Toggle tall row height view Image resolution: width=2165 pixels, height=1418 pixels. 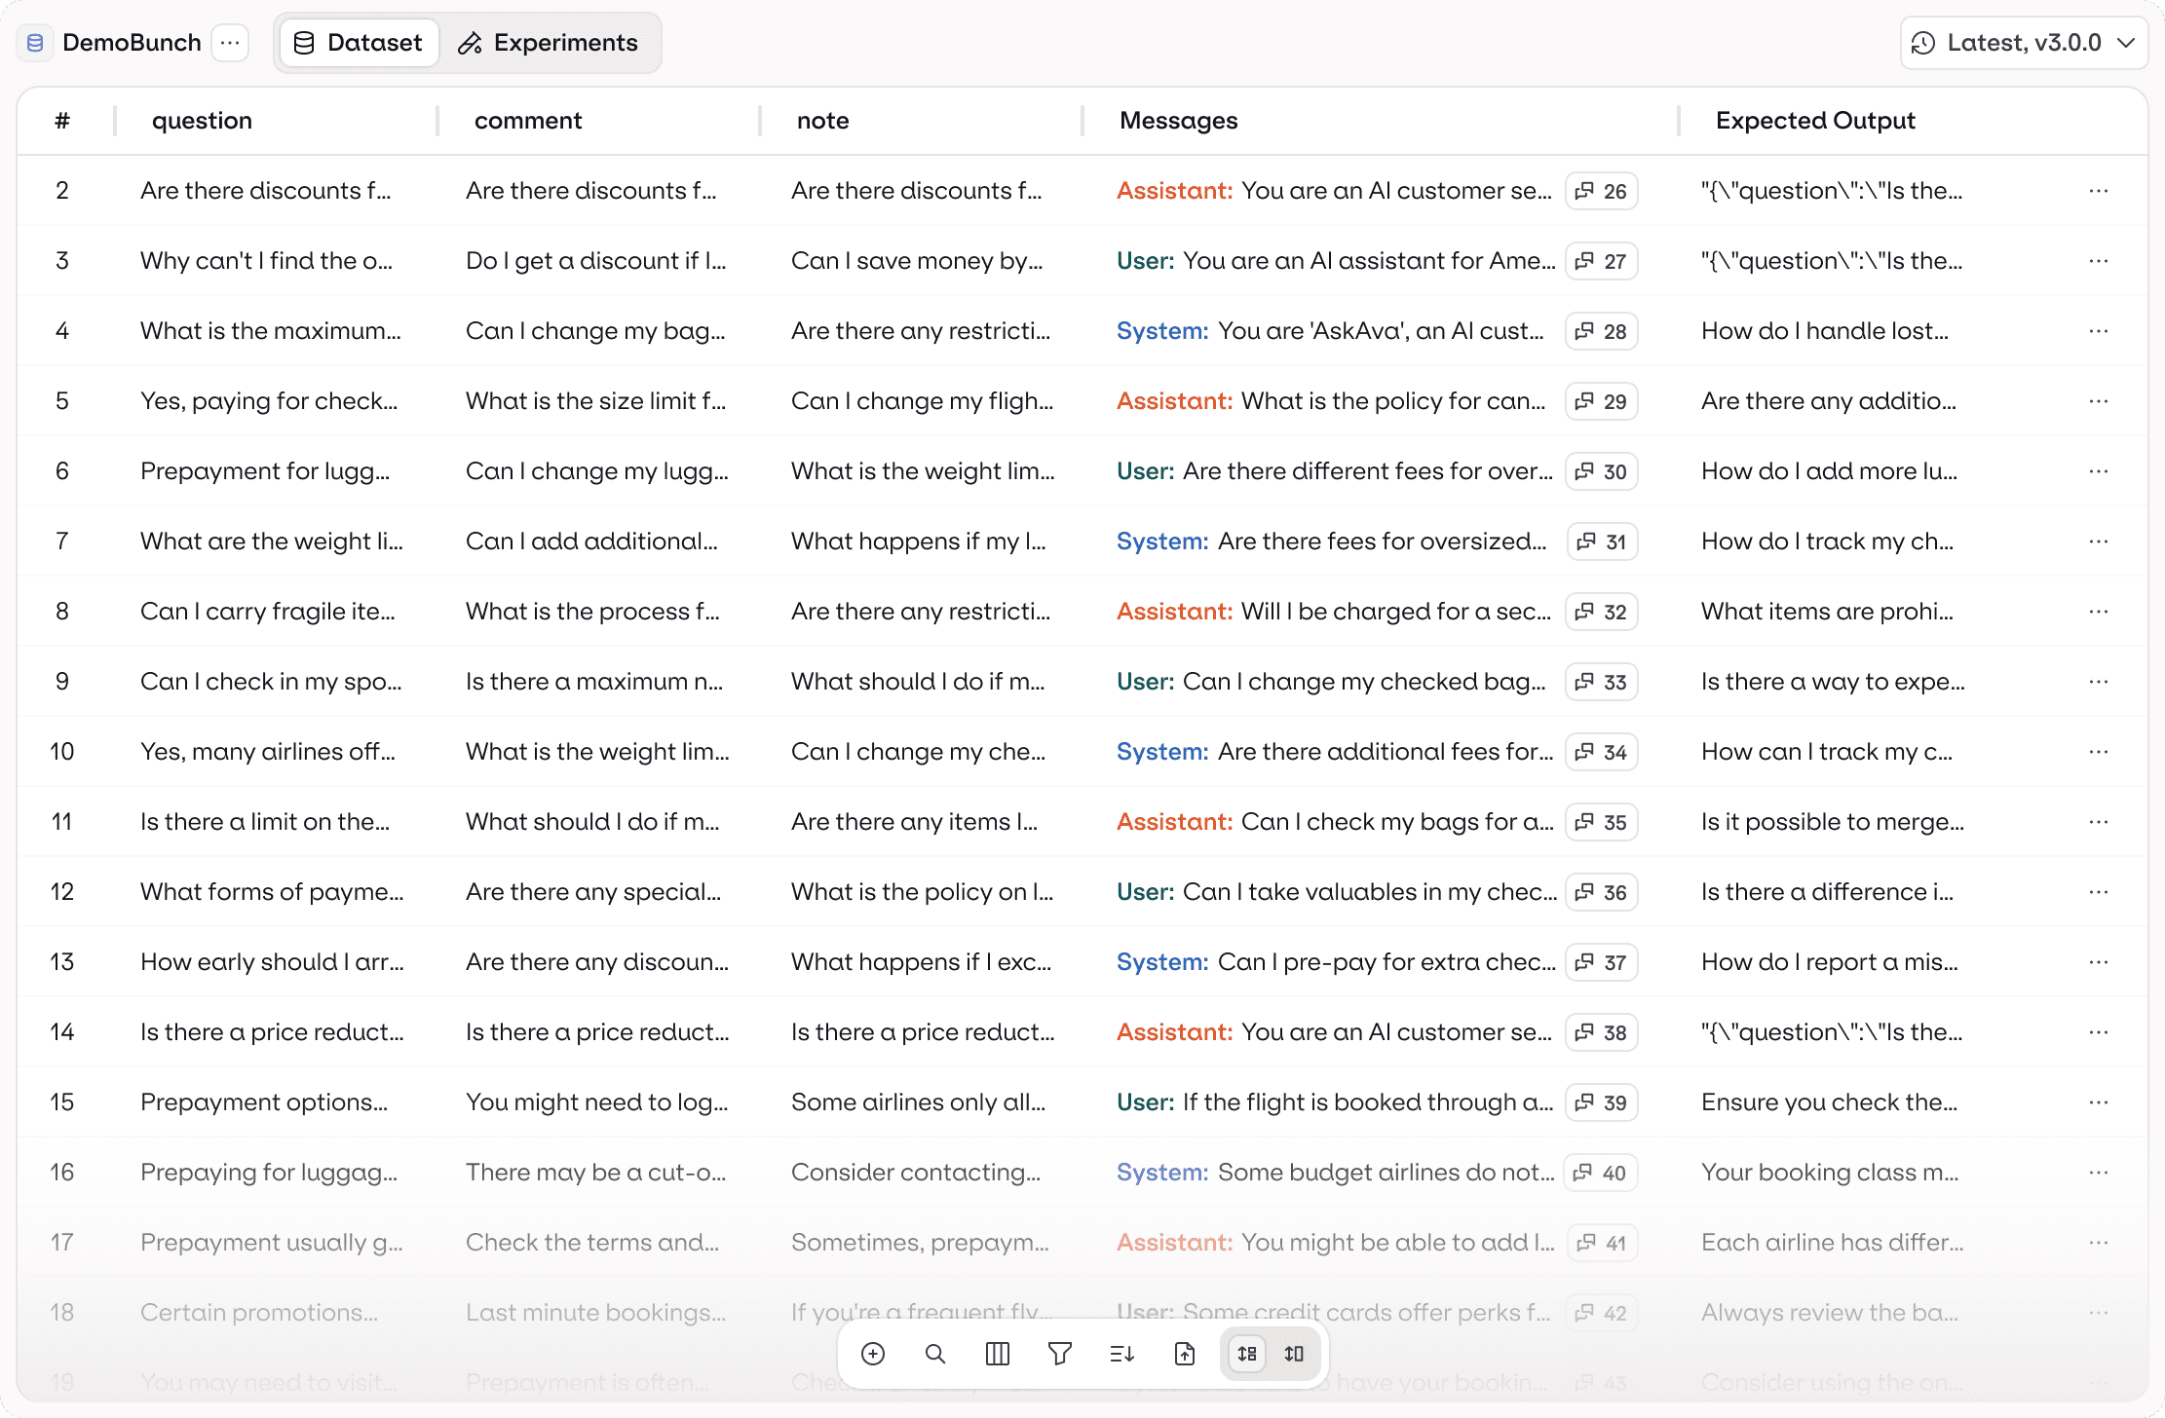coord(1294,1354)
